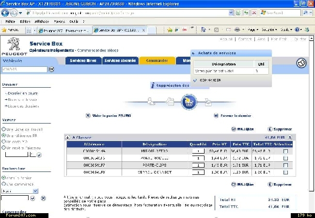Click the cancel X icon under Rechercher
Screen dimensions: 315x218
pos(43,198)
